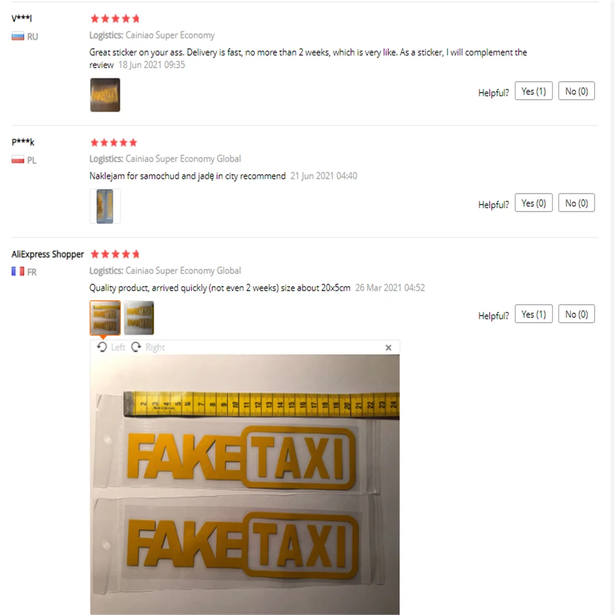Select the first AliExpress Shopper photo thumbnail
Viewport: 615px width, 615px height.
point(105,318)
